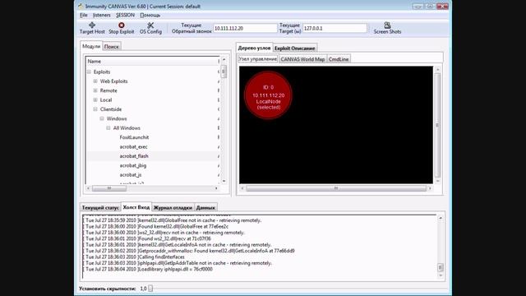Click the module tree horizontal scrollbar
Image resolution: width=526 pixels, height=296 pixels.
pyautogui.click(x=109, y=188)
